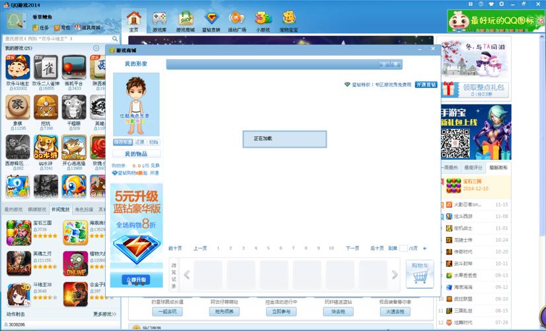Viewport: 546px width, 331px height.
Task: Switch to 棋牌游戏 tab
Action: [x=37, y=210]
